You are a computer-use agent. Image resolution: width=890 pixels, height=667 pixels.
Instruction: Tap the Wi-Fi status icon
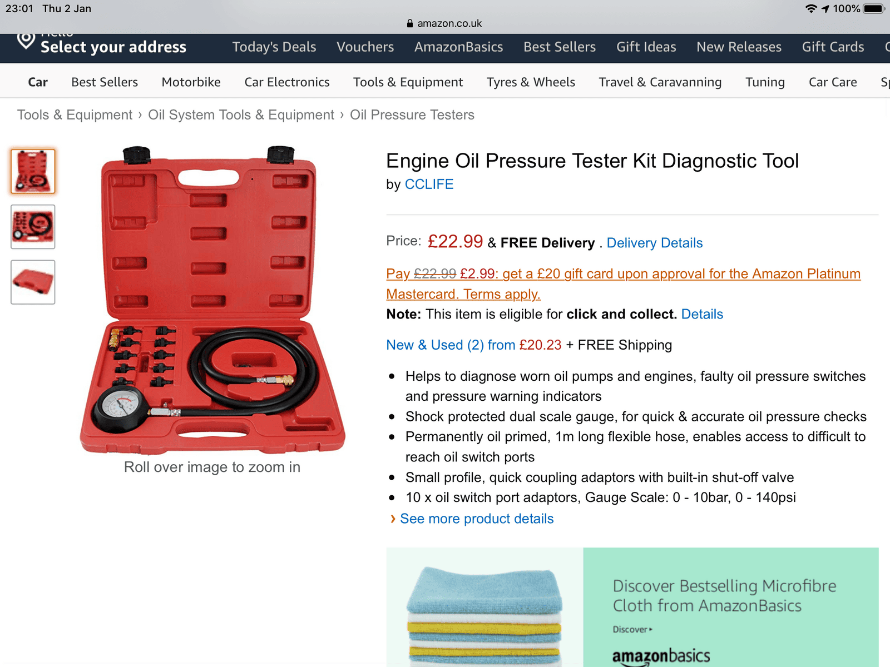811,8
